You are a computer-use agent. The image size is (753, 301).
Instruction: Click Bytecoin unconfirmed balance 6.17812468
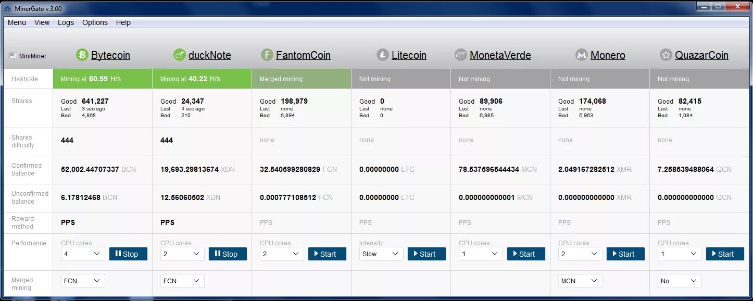[81, 197]
